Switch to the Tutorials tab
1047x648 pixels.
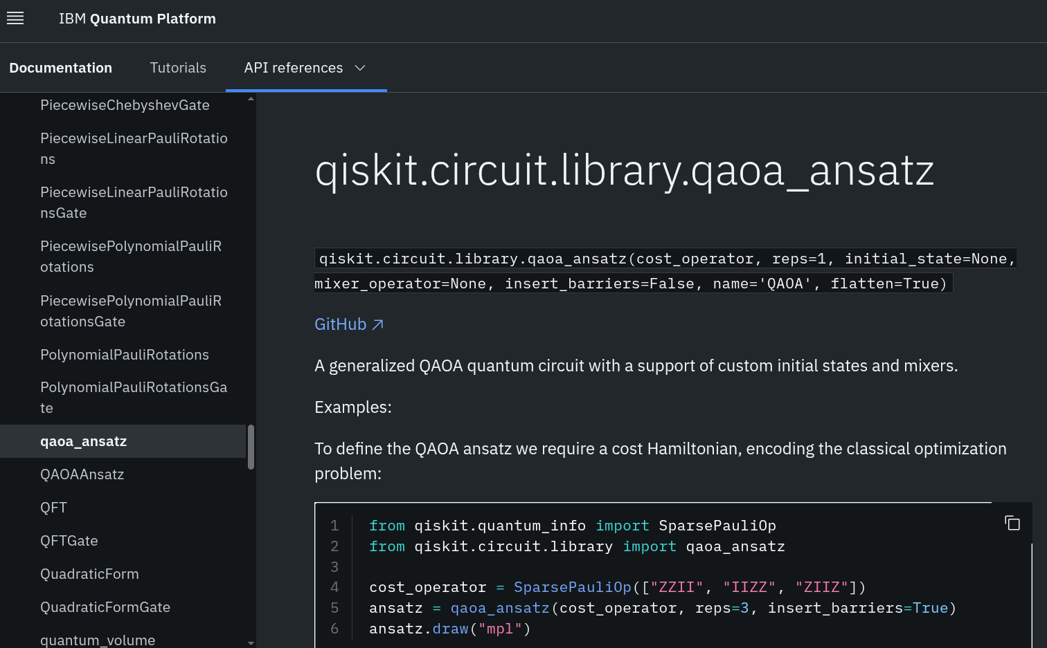click(x=178, y=68)
